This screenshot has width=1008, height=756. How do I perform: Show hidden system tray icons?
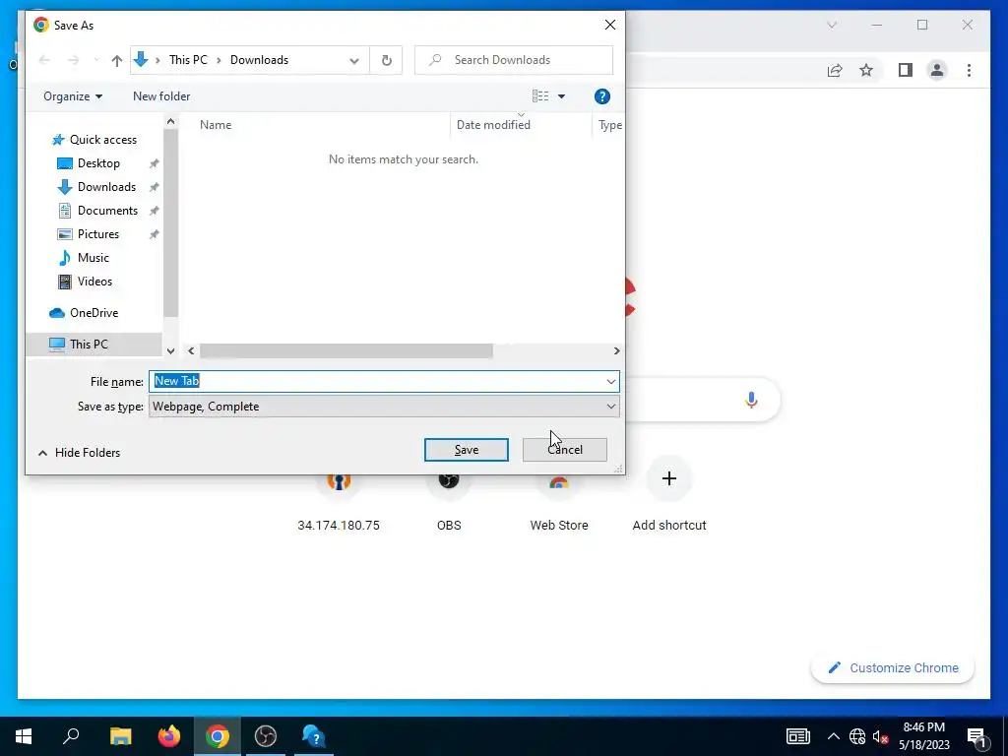click(x=833, y=736)
